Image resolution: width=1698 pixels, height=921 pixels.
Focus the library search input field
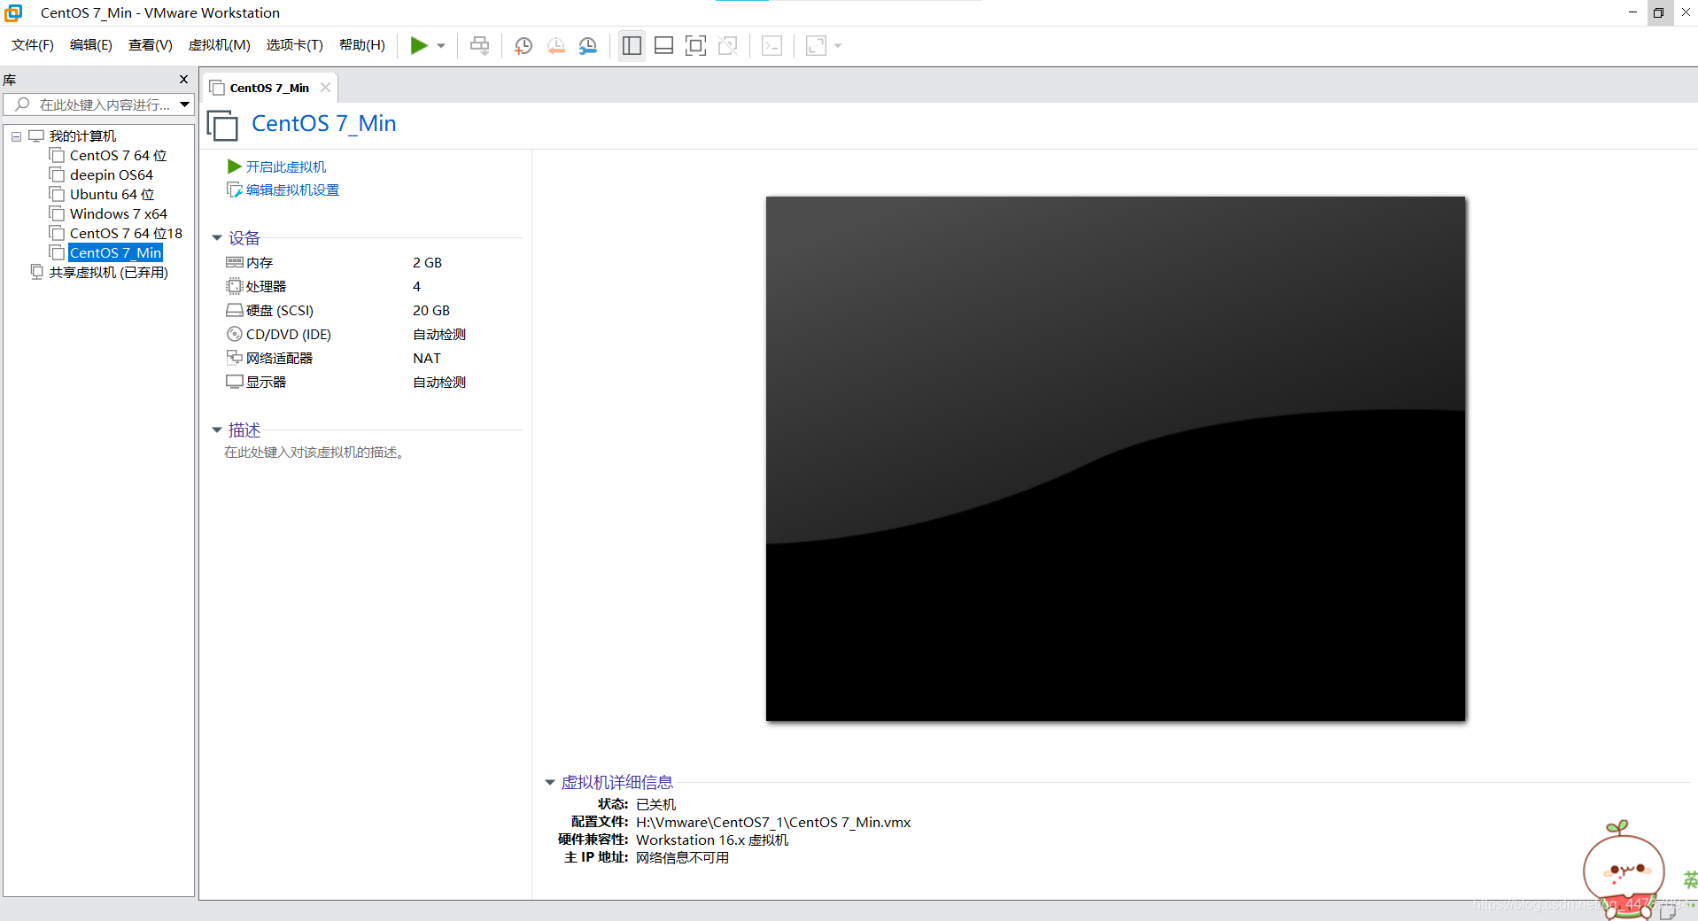[x=97, y=104]
